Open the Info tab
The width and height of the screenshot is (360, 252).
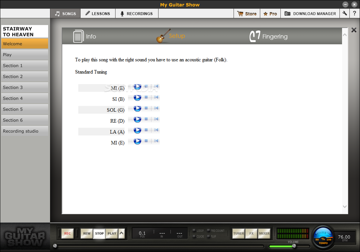point(84,36)
